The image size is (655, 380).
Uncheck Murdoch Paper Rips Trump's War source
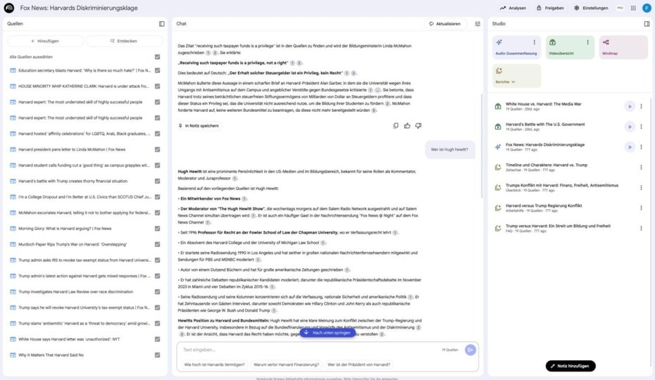tap(158, 244)
